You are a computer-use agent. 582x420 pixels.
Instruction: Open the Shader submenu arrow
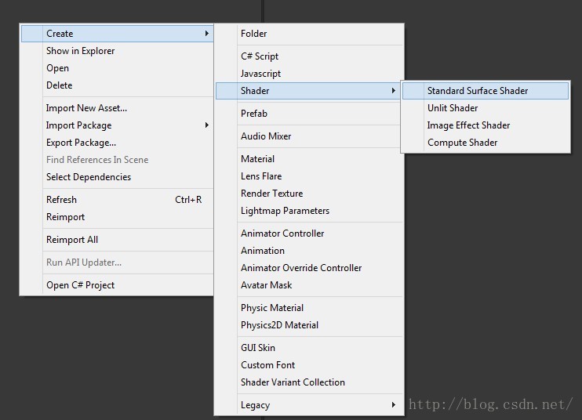pyautogui.click(x=393, y=91)
